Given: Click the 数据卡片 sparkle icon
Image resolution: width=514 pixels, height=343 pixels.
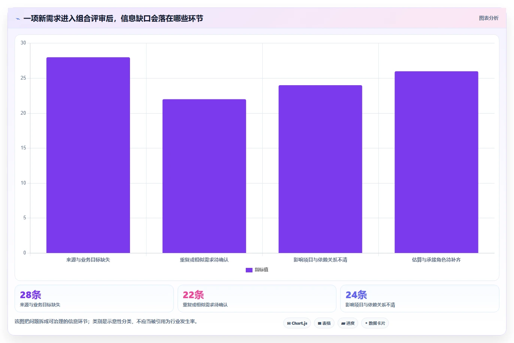Looking at the screenshot, I should 366,323.
